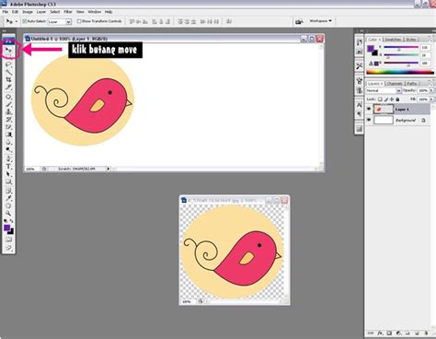Screen dimensions: 436x339
Task: Toggle Quick Mask mode in toolbox
Action: tap(9, 240)
